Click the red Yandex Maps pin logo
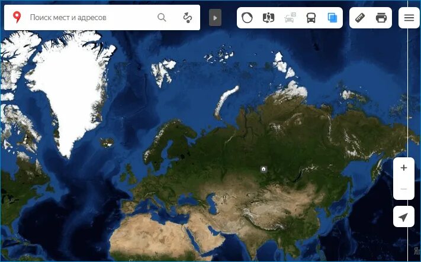This screenshot has height=262, width=421. [x=17, y=17]
